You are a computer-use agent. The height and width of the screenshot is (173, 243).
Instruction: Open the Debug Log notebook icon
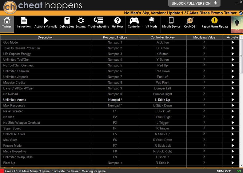[x=67, y=21]
